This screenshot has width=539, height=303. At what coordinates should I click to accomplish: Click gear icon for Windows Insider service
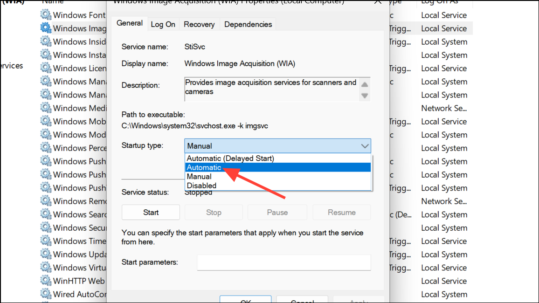click(46, 41)
